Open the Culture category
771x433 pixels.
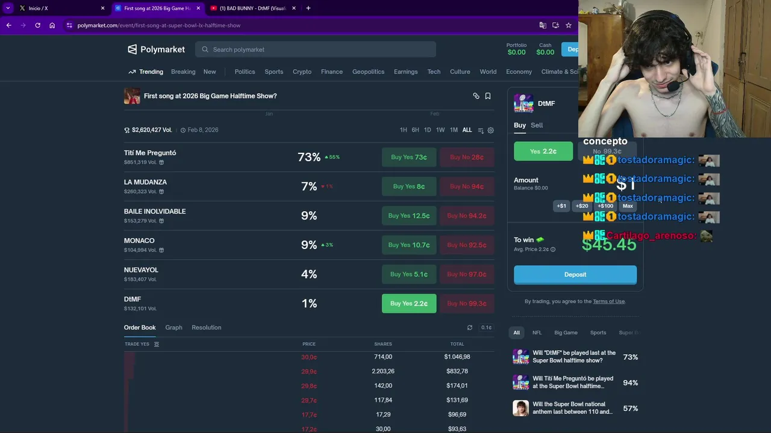(460, 72)
